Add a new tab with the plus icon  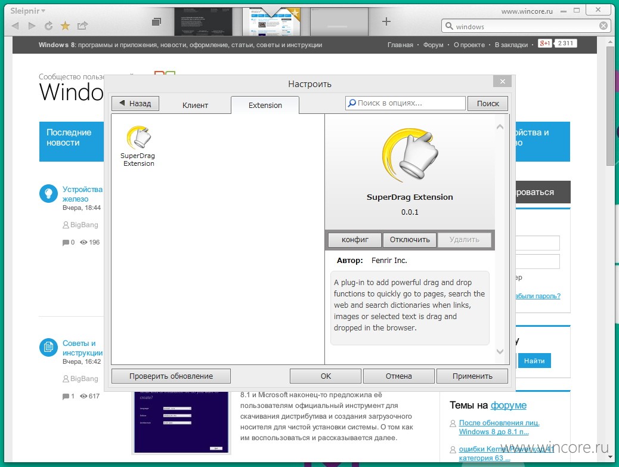[x=386, y=21]
